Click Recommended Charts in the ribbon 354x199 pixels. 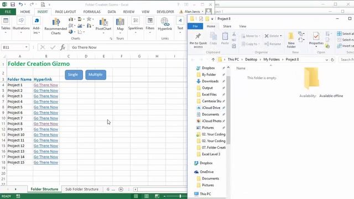[x=56, y=27]
